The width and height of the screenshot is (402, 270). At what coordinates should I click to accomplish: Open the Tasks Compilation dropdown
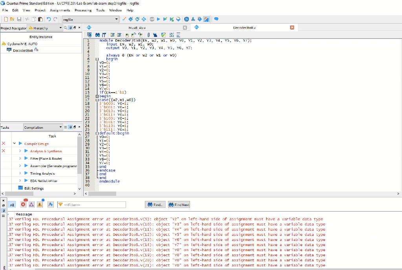click(60, 127)
